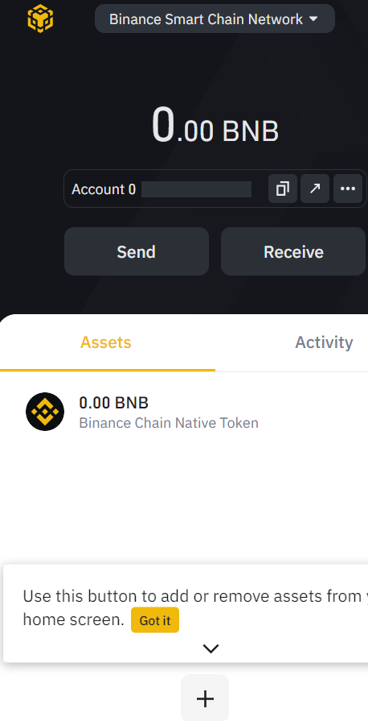Dismiss the tip with the Got it button
Screen dimensions: 368x721
click(x=155, y=620)
